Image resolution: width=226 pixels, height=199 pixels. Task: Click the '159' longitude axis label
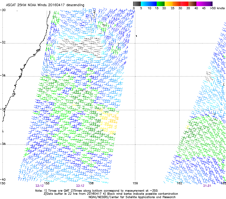pos(135,183)
